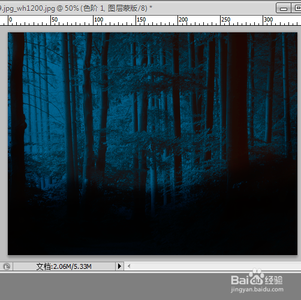The image size is (301, 300).
Task: Maximize the document window
Action: click(x=296, y=8)
